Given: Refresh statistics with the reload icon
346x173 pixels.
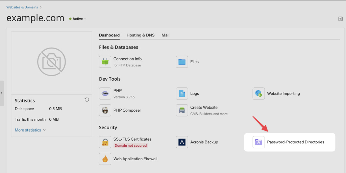Looking at the screenshot, I should pyautogui.click(x=87, y=100).
